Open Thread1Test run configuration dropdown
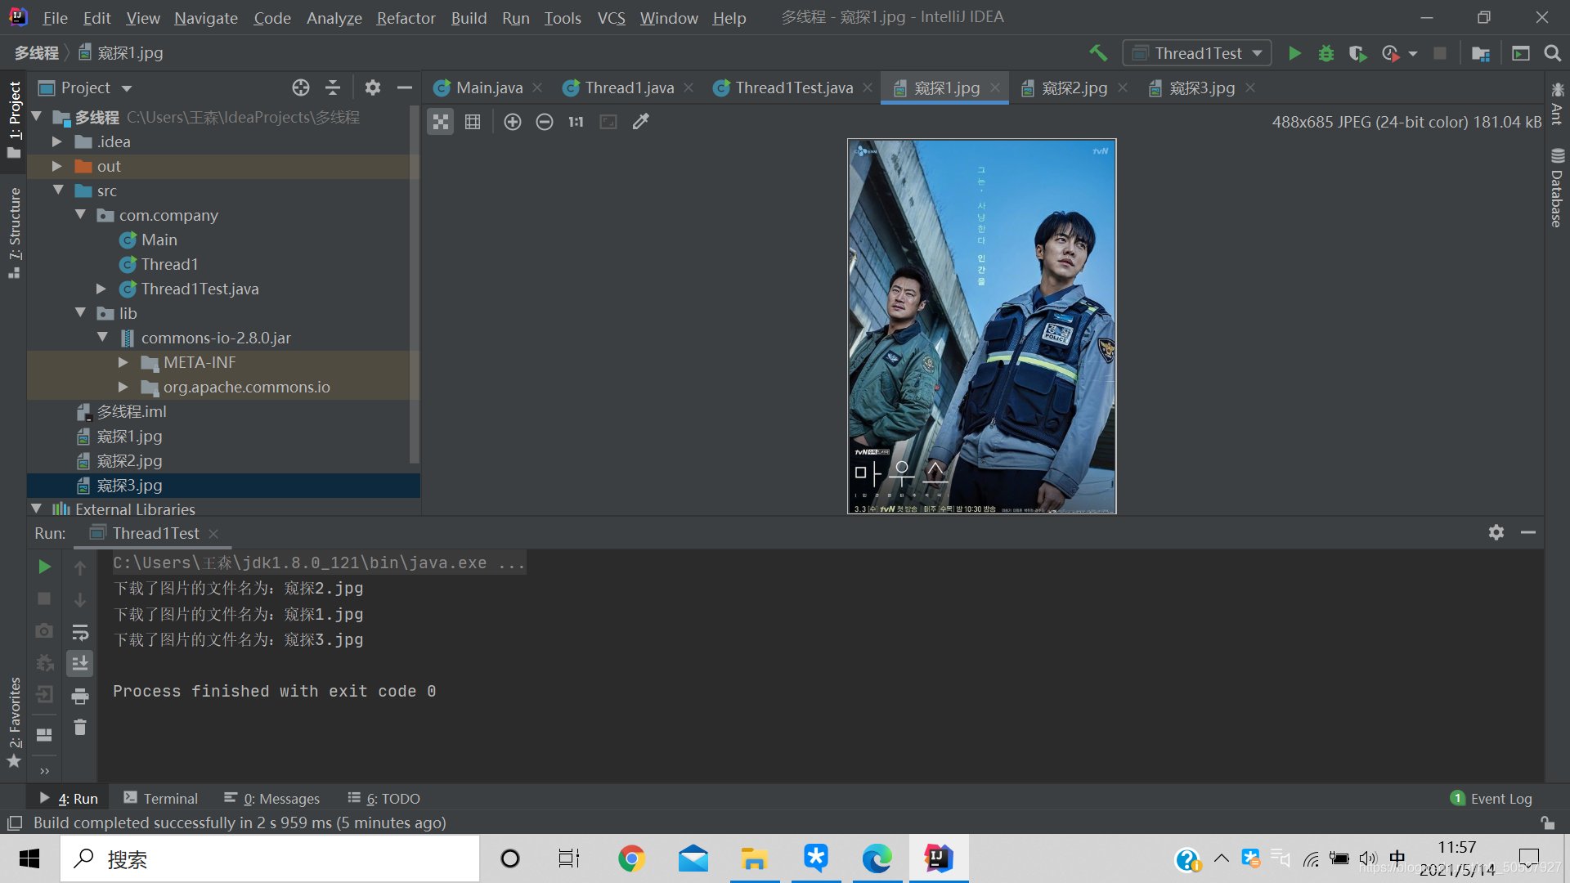Image resolution: width=1570 pixels, height=883 pixels. point(1197,53)
